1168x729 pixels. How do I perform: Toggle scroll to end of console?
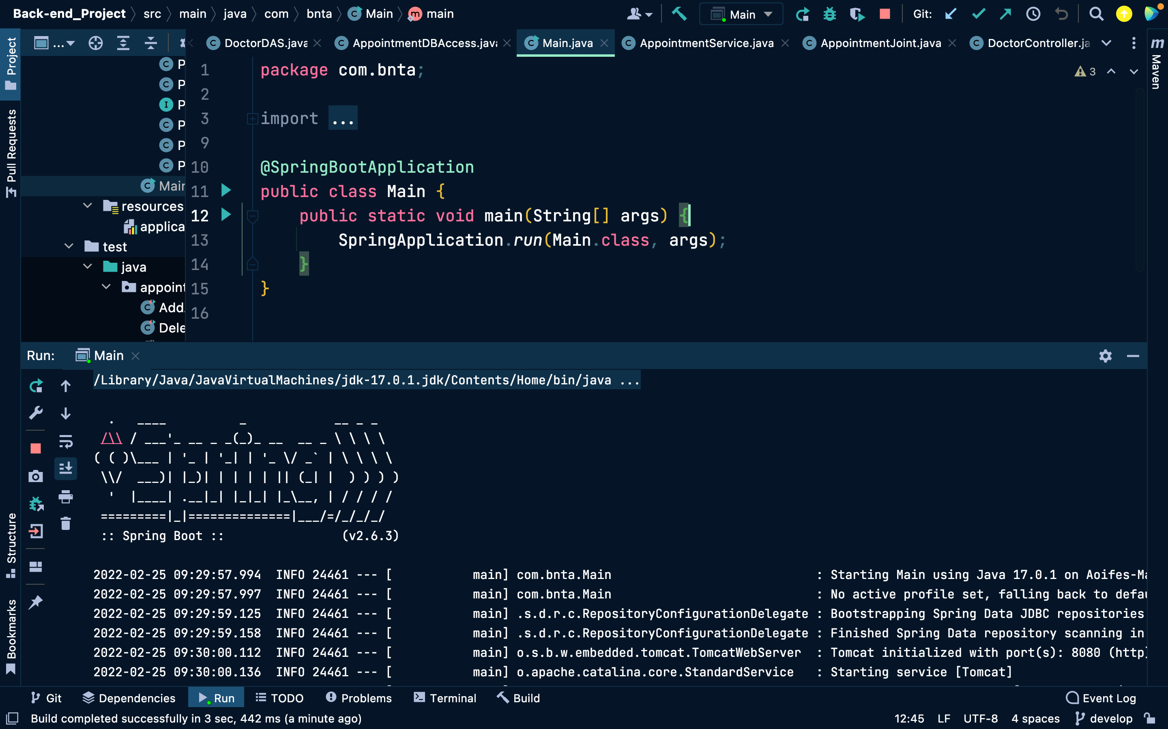click(66, 468)
